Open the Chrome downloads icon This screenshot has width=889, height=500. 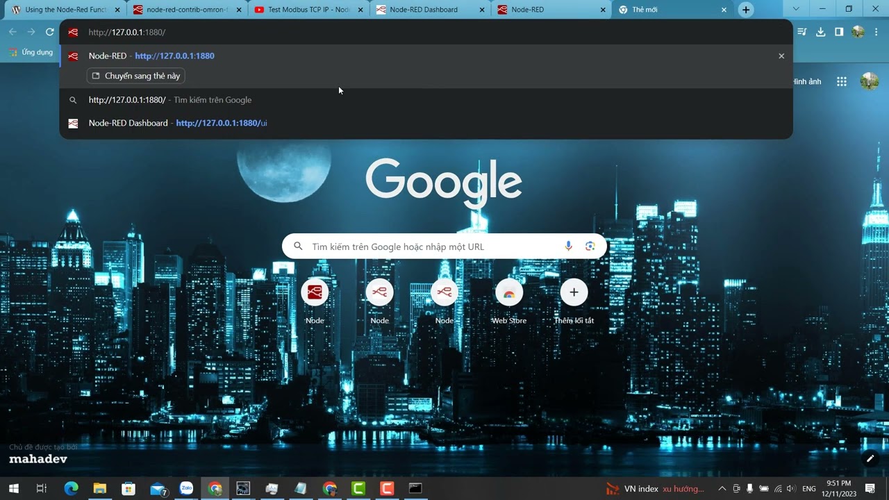coord(820,32)
